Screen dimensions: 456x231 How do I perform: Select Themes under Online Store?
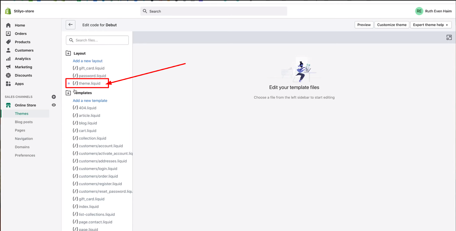point(22,114)
